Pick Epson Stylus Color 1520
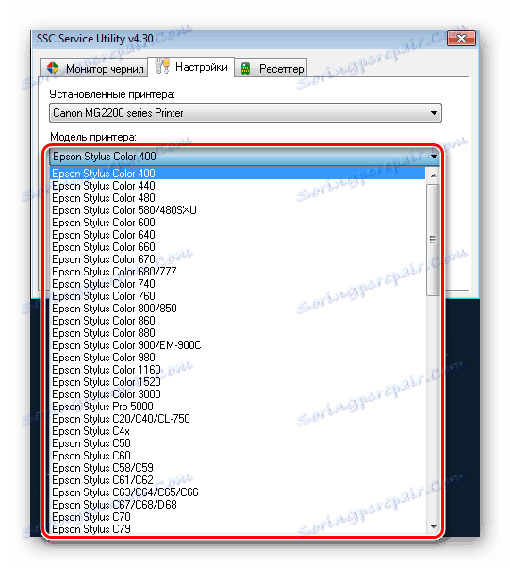This screenshot has width=510, height=567. tap(238, 382)
